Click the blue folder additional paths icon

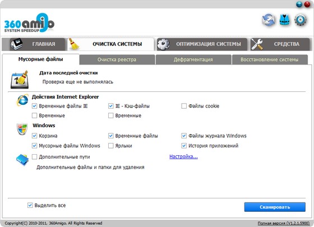point(22,160)
